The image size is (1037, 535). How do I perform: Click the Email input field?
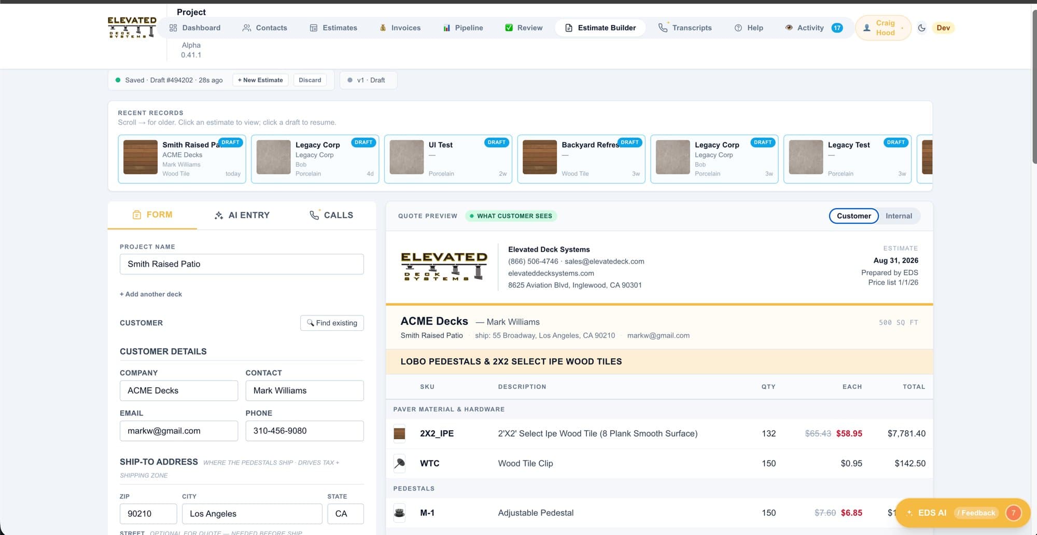click(179, 431)
